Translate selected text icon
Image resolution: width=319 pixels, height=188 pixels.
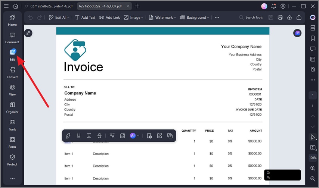(x=112, y=135)
